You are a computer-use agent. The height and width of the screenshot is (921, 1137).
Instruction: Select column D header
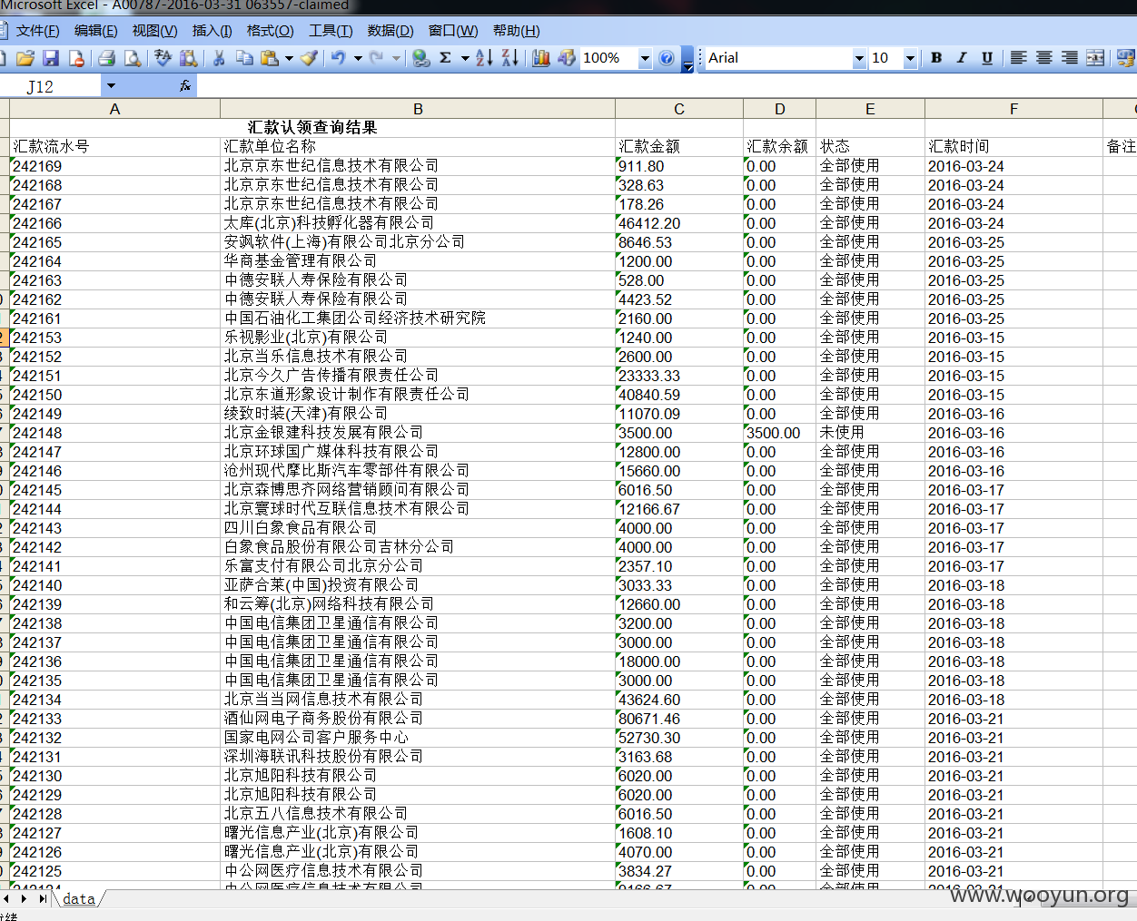(779, 109)
